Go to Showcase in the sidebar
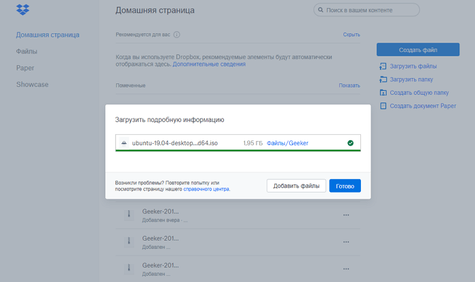The width and height of the screenshot is (475, 282). (x=32, y=85)
